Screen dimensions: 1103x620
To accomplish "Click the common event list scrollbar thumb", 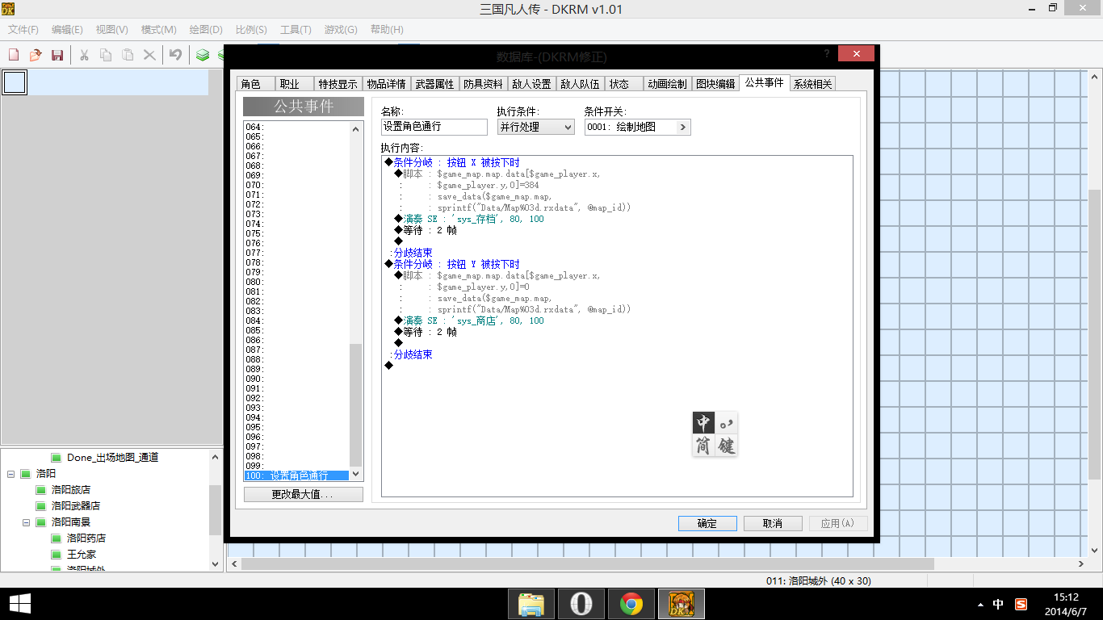I will (356, 405).
